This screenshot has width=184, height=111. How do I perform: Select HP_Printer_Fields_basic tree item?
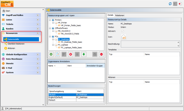pos(71,25)
